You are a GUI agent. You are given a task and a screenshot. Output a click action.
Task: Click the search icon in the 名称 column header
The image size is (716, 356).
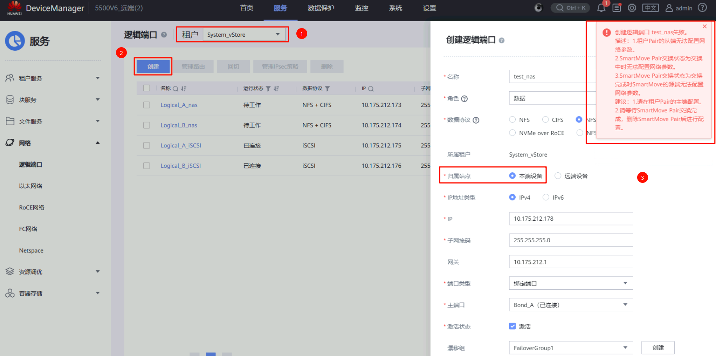tap(175, 89)
